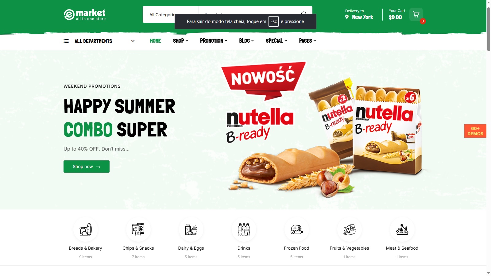
Task: Open the Blog menu item
Action: (246, 41)
